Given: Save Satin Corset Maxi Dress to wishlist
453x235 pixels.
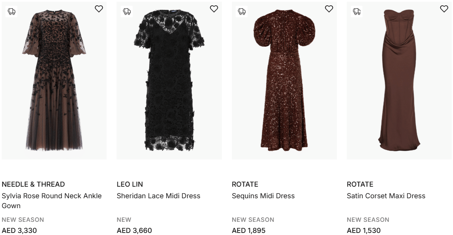Looking at the screenshot, I should [x=444, y=9].
